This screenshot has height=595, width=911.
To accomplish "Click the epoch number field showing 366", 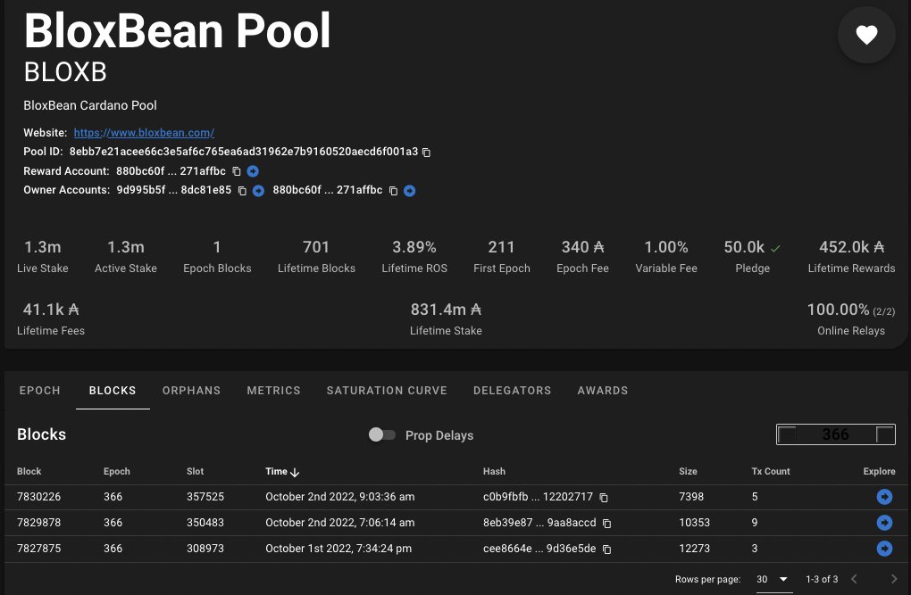I will [835, 434].
